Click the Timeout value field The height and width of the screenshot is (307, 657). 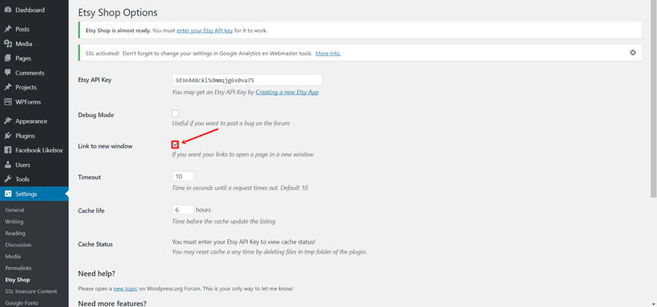(x=183, y=176)
